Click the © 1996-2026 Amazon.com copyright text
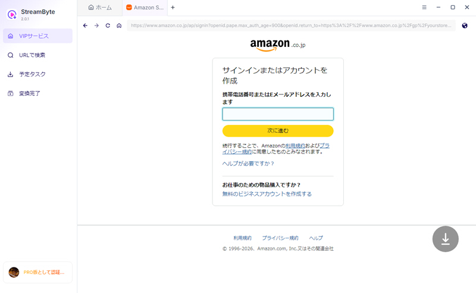The height and width of the screenshot is (293, 476). [278, 248]
